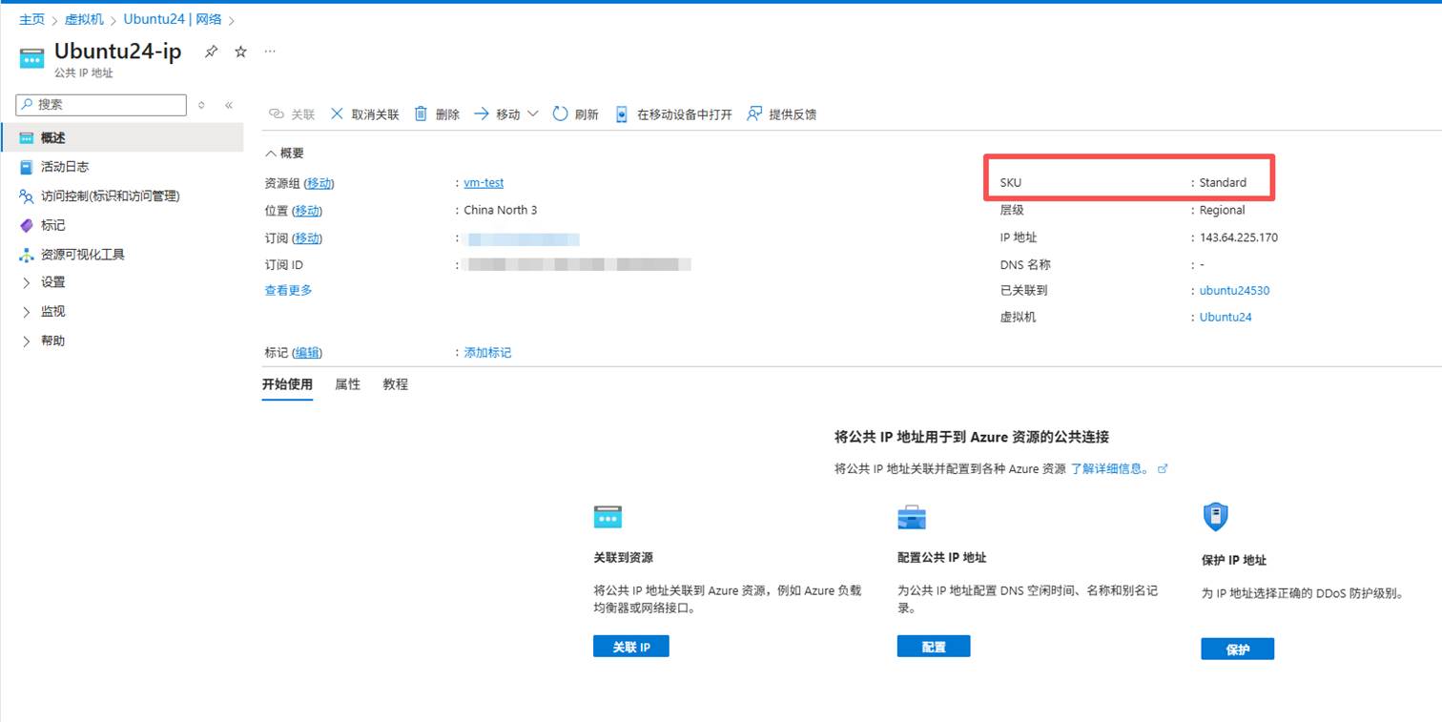Click the Give feedback toolbar icon

pyautogui.click(x=754, y=114)
